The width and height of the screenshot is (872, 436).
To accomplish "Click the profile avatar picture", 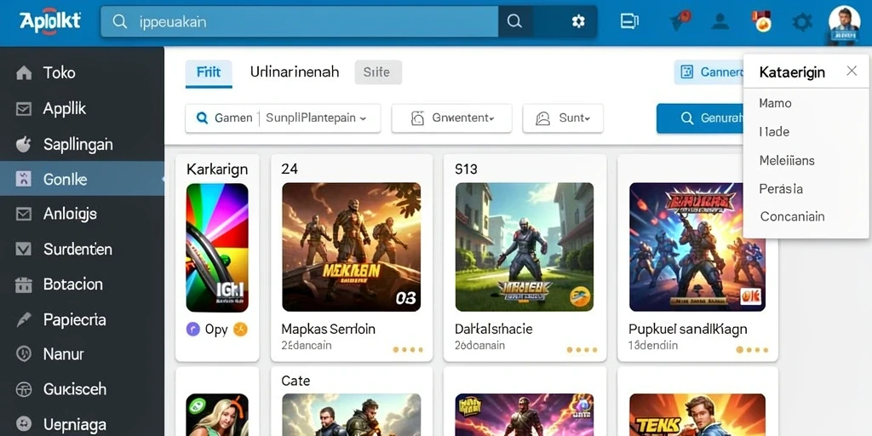I will [x=844, y=23].
